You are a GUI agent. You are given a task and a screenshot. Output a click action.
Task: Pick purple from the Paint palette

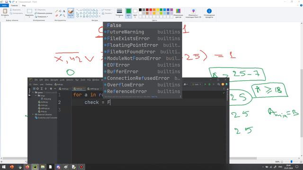(171, 10)
